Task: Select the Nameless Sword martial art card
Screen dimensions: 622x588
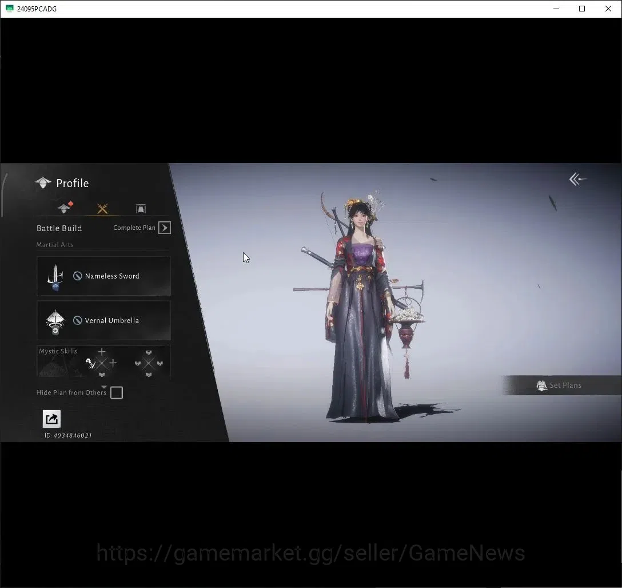Action: 103,276
